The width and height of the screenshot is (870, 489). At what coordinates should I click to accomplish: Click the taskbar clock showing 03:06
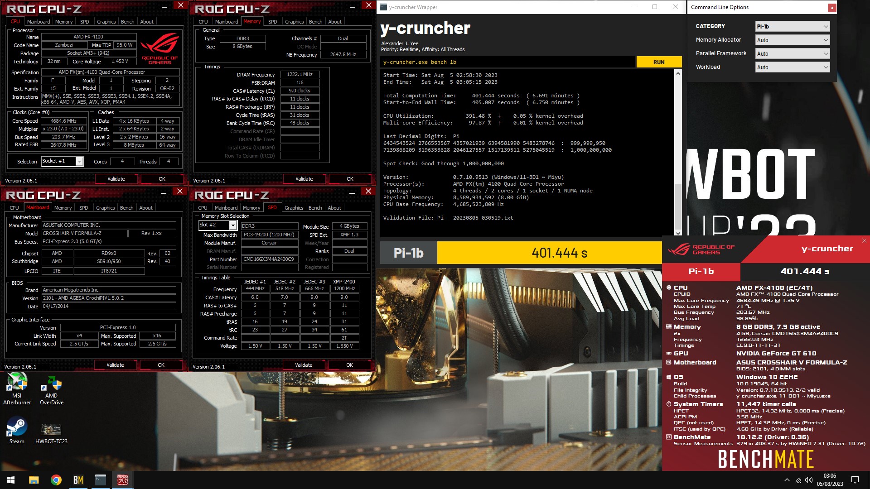[830, 480]
